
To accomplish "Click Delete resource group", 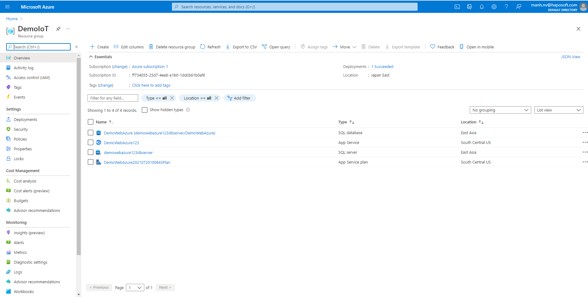I will point(172,47).
